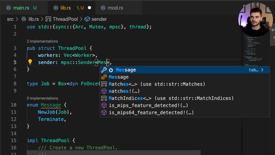This screenshot has width=275, height=155.
Task: Choose Matches<…> std::str::Matches suggestion
Action: (x=185, y=84)
